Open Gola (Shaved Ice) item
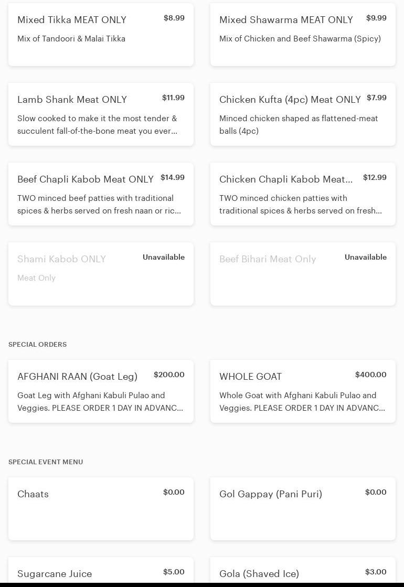 pyautogui.click(x=259, y=573)
